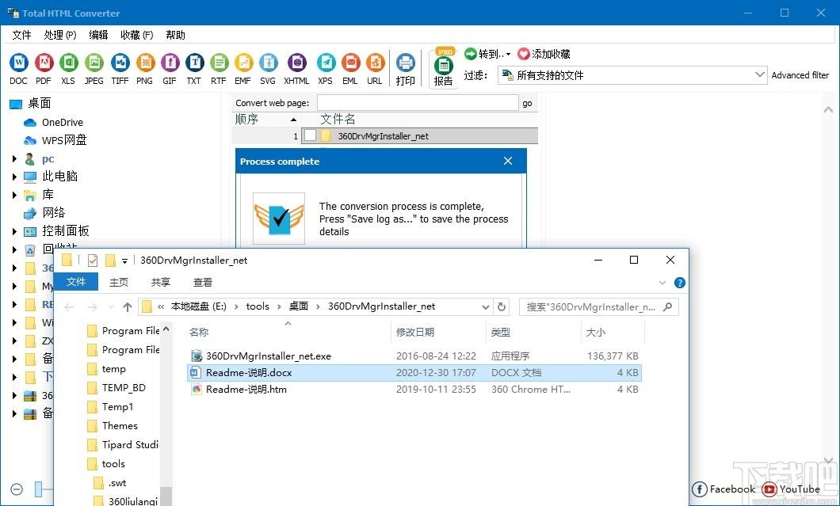Open the Facebook link icon
840x506 pixels.
[699, 489]
